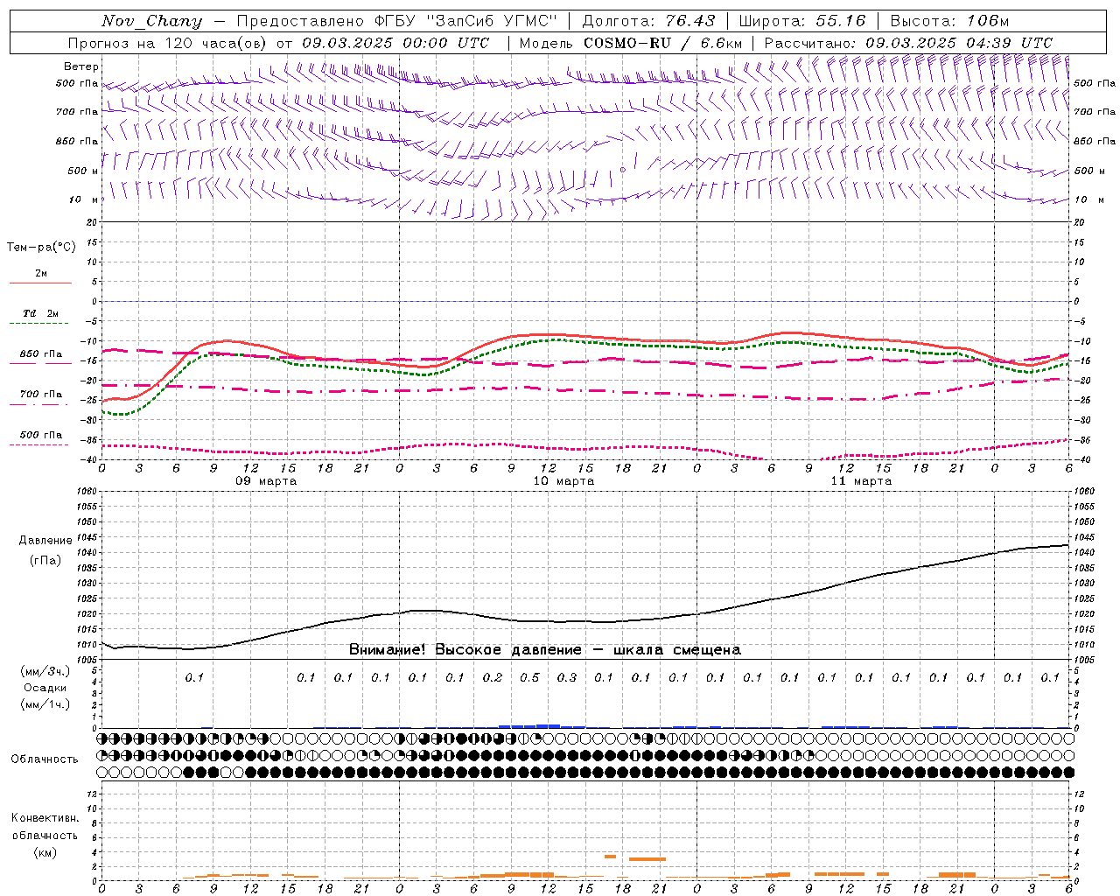Click the "Td 2м" dew point legend entry
The image size is (1120, 896).
click(x=40, y=313)
